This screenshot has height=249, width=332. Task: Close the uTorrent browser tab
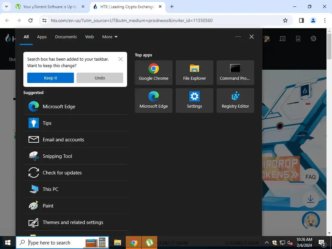coord(83,6)
